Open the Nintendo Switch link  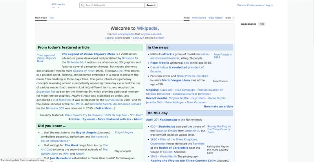coord(101,104)
